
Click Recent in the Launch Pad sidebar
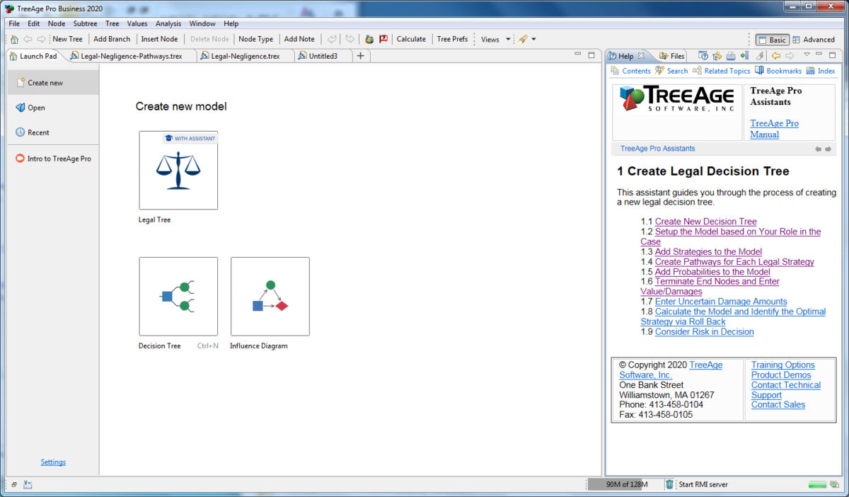point(35,132)
